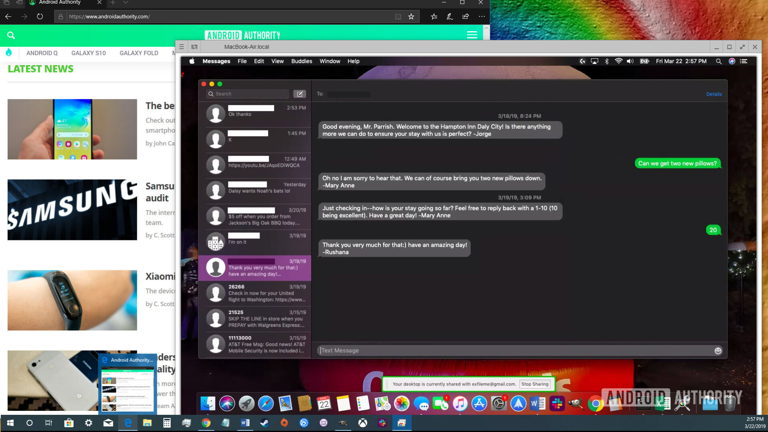Image resolution: width=768 pixels, height=432 pixels.
Task: Click the FaceTime icon in dock
Action: 440,404
